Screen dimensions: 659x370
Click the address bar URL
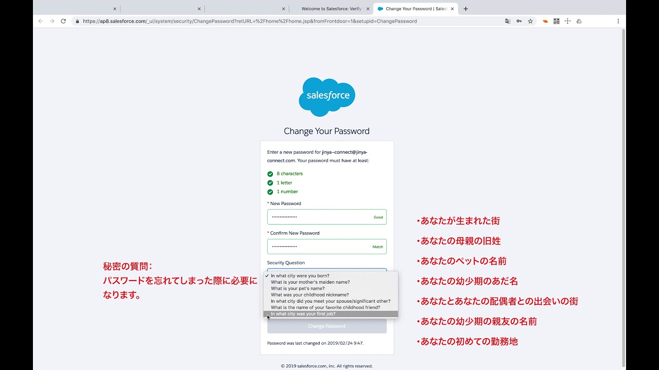[x=250, y=21]
